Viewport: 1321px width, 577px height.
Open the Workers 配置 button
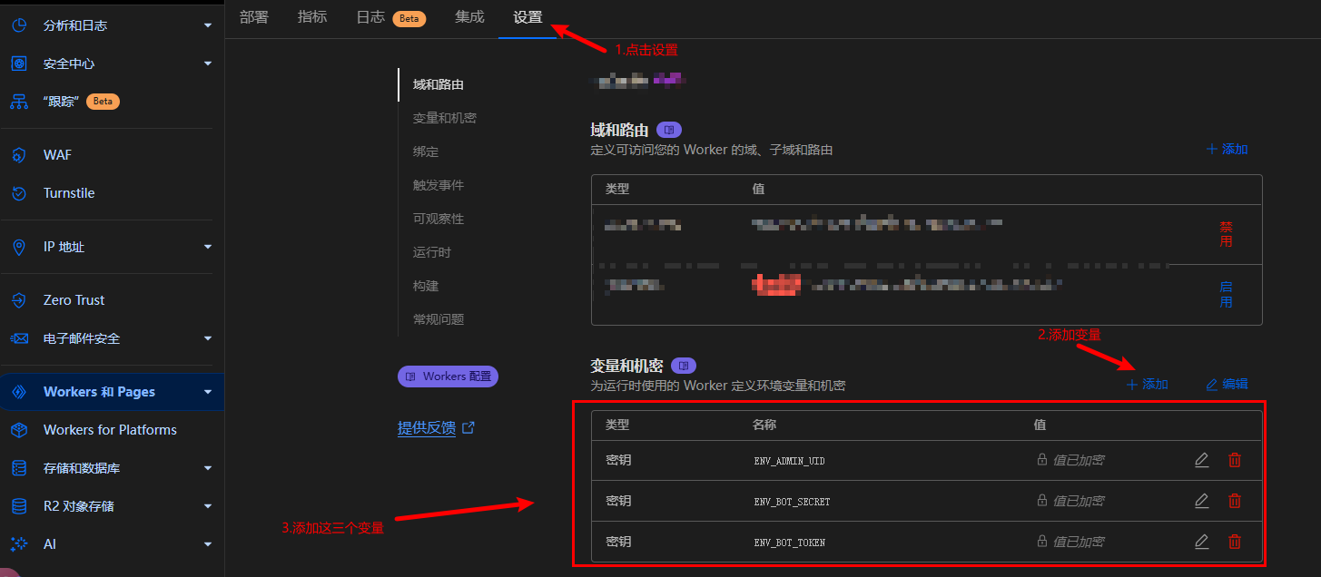(x=448, y=376)
